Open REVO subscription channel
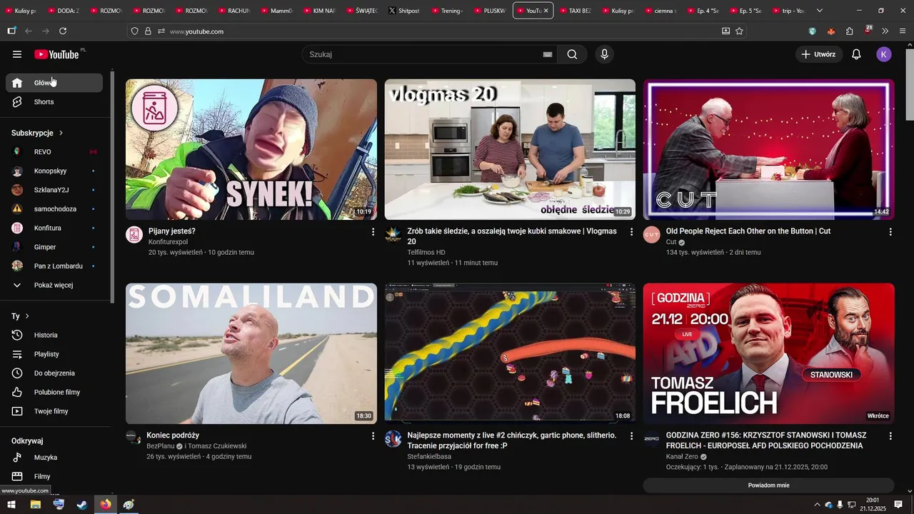This screenshot has width=914, height=514. pyautogui.click(x=54, y=152)
